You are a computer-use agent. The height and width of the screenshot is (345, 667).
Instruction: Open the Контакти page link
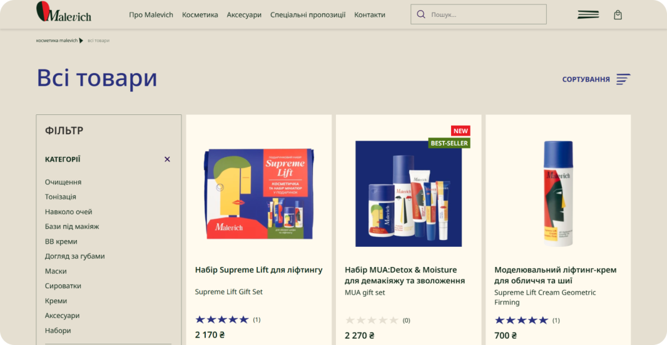click(370, 15)
